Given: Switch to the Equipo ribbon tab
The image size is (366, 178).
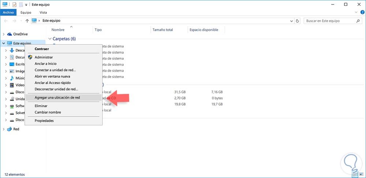Looking at the screenshot, I should point(26,12).
